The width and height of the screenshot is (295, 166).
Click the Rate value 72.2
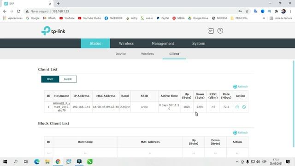coord(226,107)
